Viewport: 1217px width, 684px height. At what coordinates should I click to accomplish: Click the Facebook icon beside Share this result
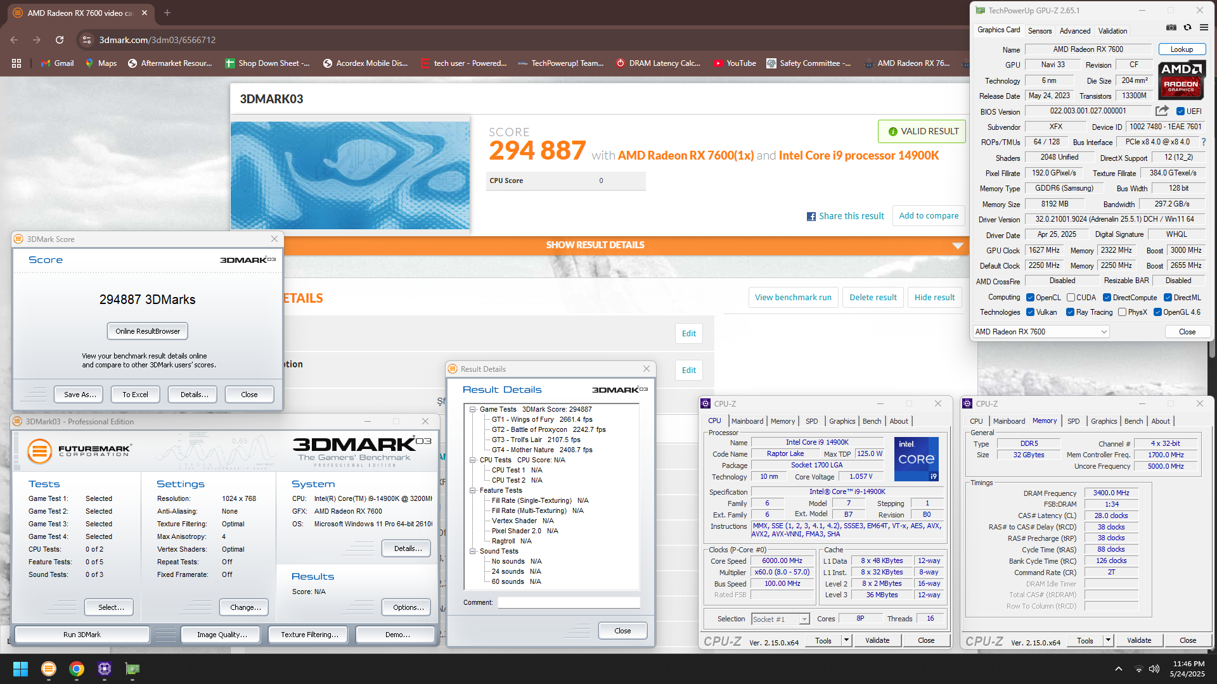pos(811,217)
